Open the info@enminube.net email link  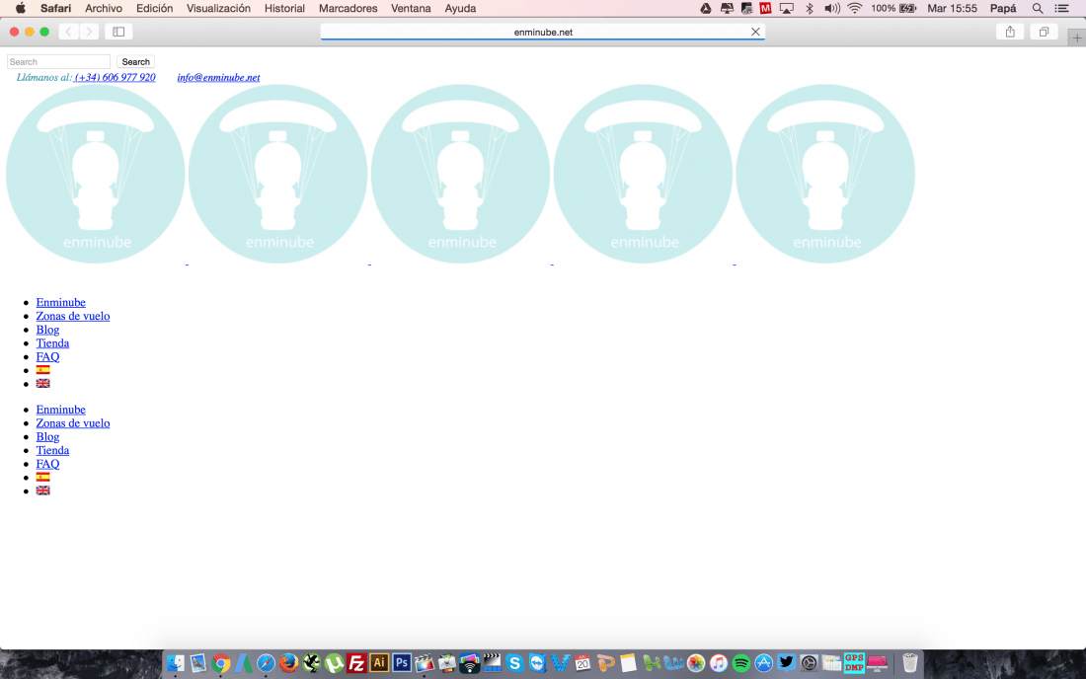218,78
